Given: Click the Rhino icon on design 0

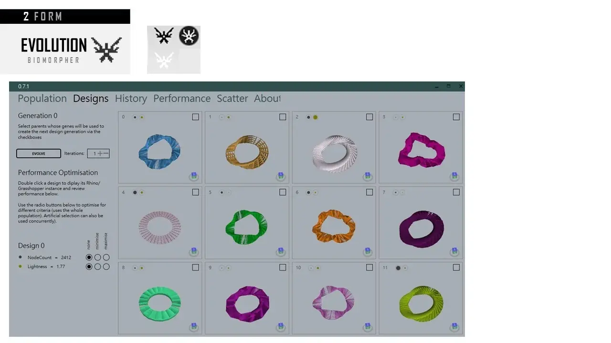Looking at the screenshot, I should pos(193,176).
